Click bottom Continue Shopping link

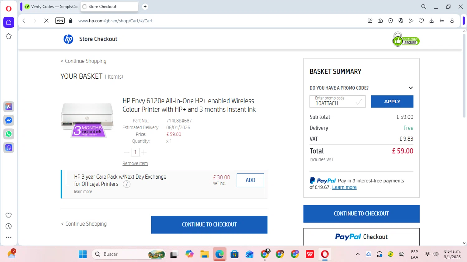pos(84,224)
